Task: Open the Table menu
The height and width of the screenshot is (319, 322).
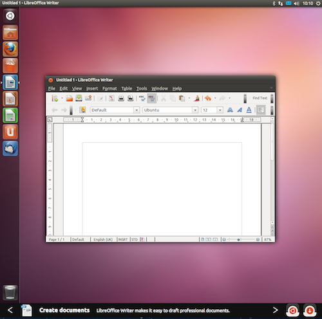Action: click(x=127, y=88)
